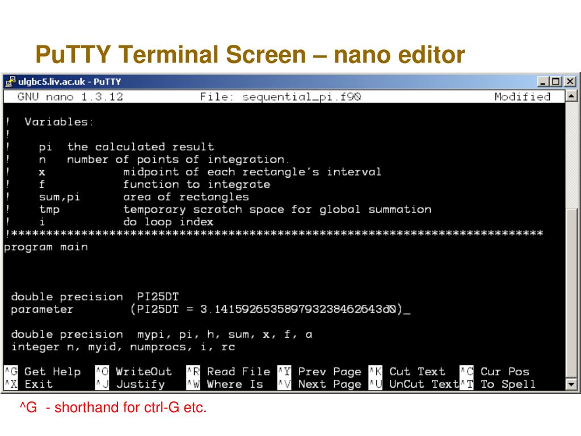Click the 'GNU nano 1.3.12' header text

70,97
